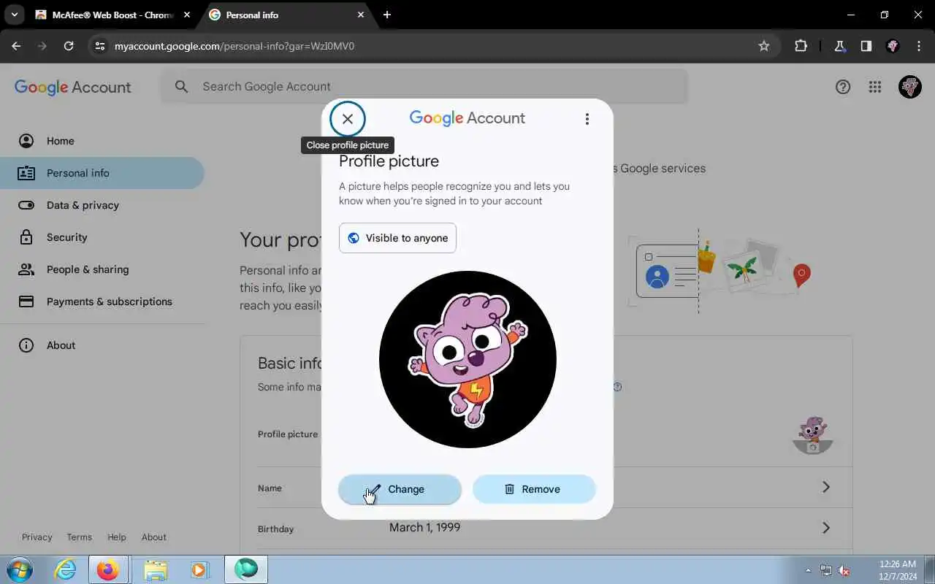Click the small profile picture thumbnail in Basic info

pos(813,434)
